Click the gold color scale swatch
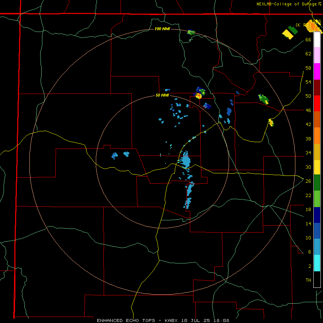Image resolution: width=323 pixels, height=323 pixels. [x=317, y=152]
